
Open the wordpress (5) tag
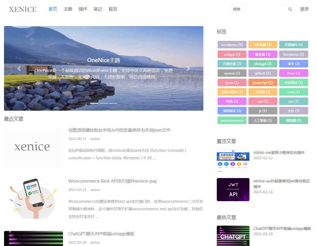[232, 45]
